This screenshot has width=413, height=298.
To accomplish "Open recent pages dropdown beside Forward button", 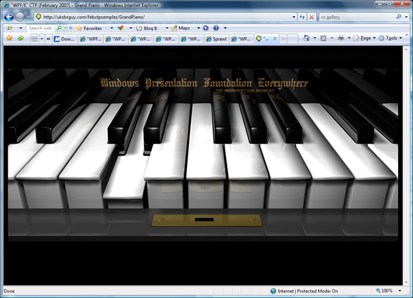I will click(x=28, y=17).
